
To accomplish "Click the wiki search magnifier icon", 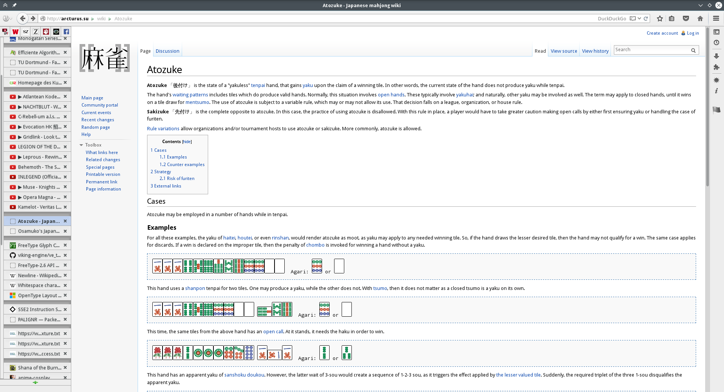I will pyautogui.click(x=693, y=50).
